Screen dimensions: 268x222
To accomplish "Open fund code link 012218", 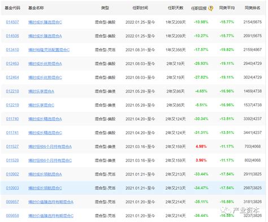I will (12, 91).
